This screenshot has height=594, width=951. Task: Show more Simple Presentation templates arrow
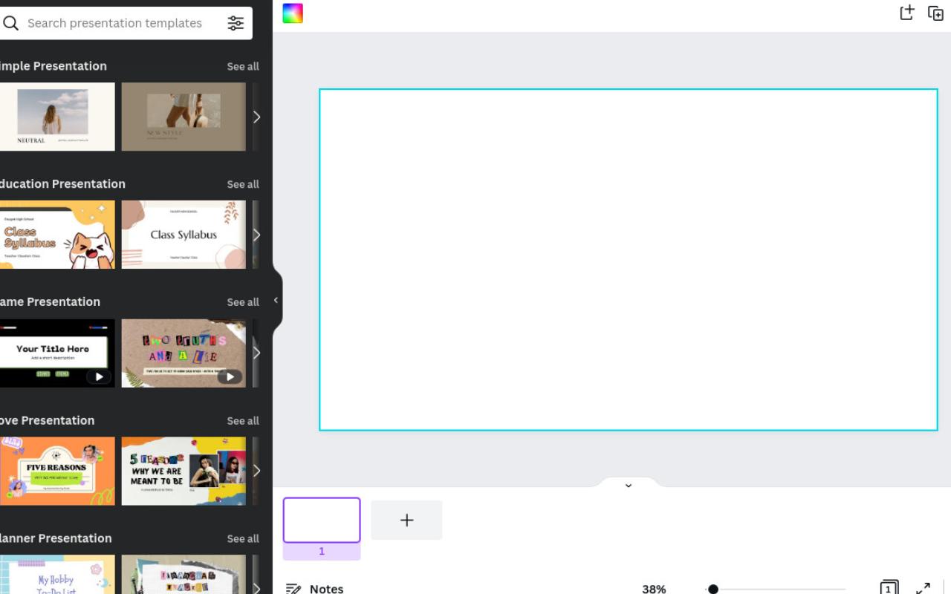[x=256, y=117]
